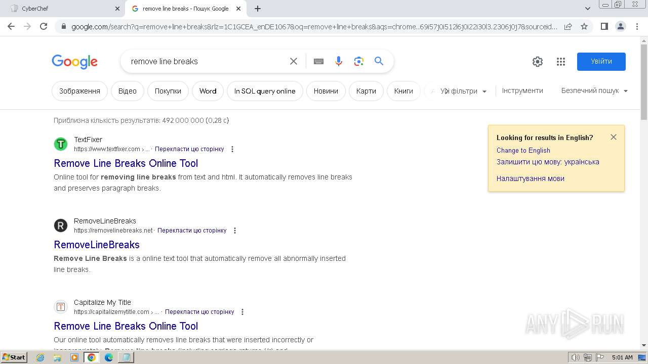
Task: Close the Google search tab
Action: pos(239,9)
